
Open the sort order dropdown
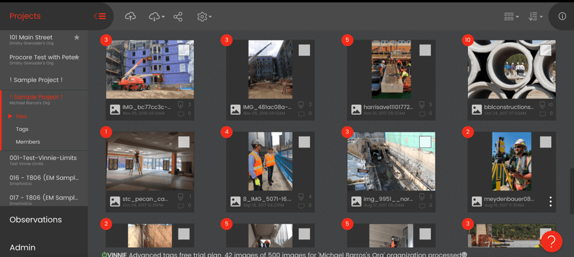click(535, 16)
